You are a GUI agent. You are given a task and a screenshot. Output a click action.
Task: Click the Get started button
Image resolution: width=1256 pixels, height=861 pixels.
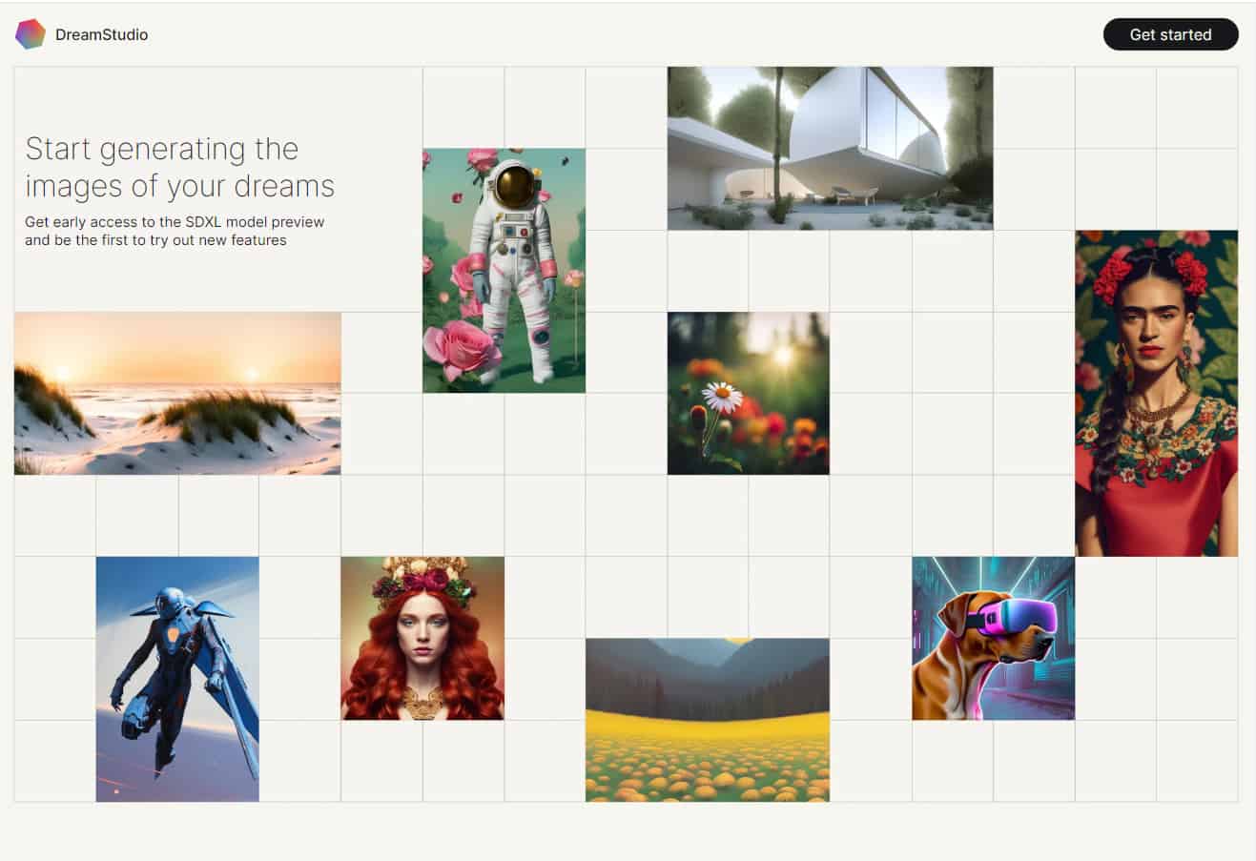coord(1170,34)
